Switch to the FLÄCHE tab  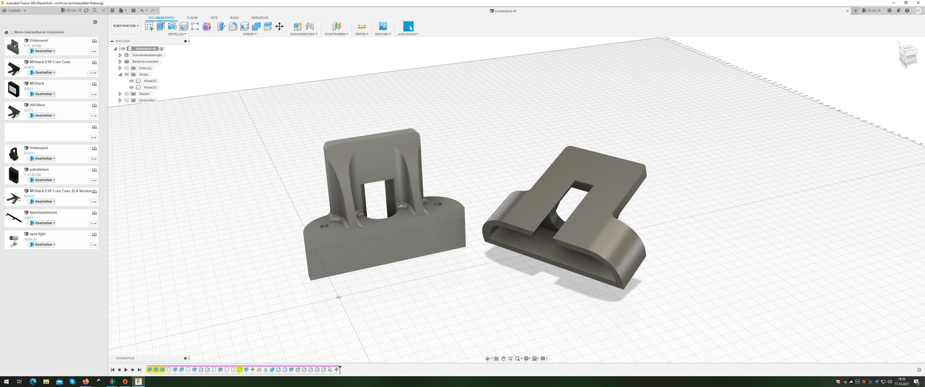[192, 18]
